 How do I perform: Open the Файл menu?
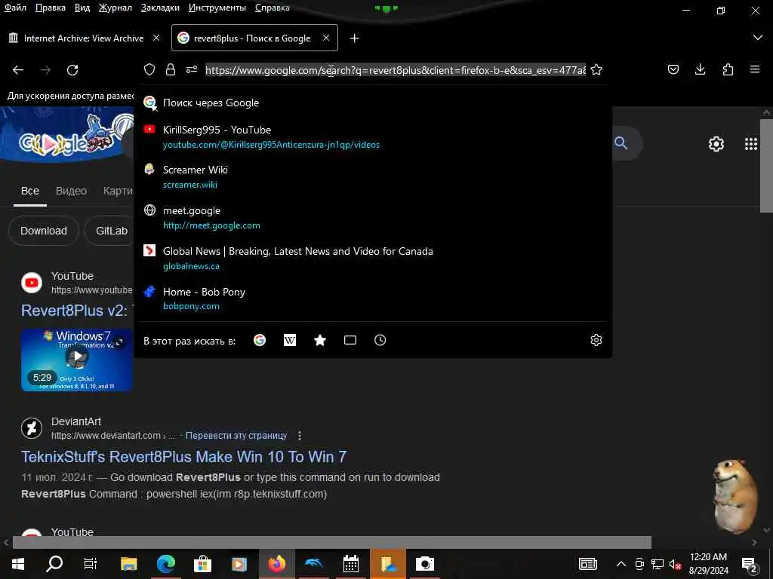(x=15, y=8)
